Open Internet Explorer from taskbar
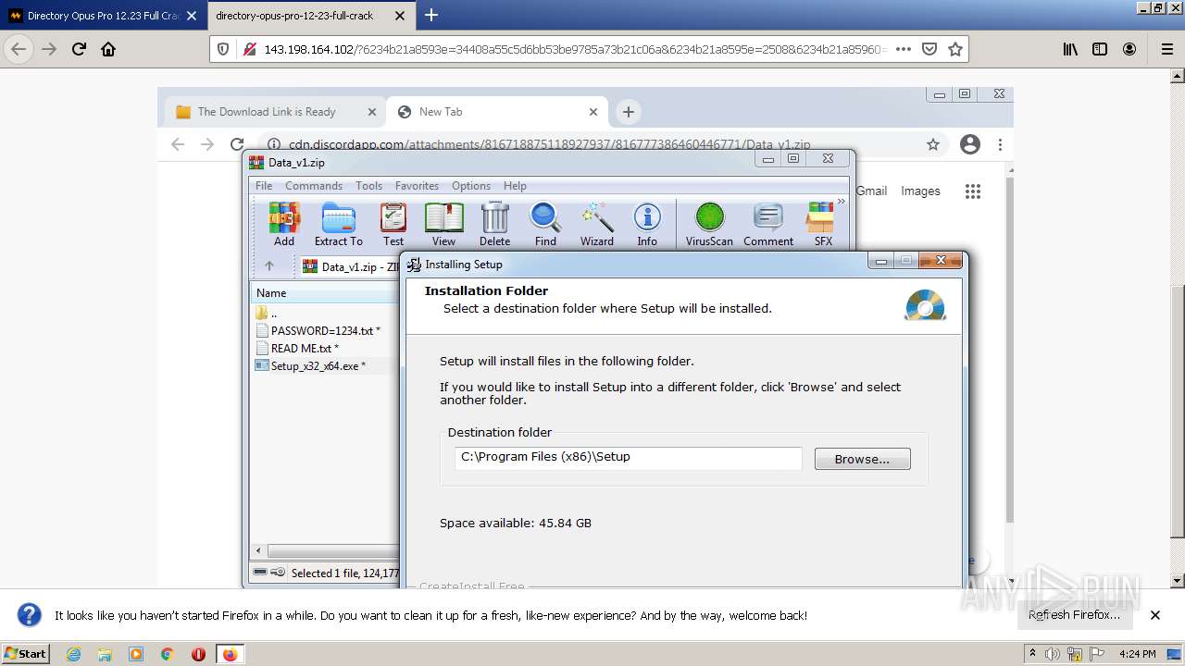 (x=73, y=654)
